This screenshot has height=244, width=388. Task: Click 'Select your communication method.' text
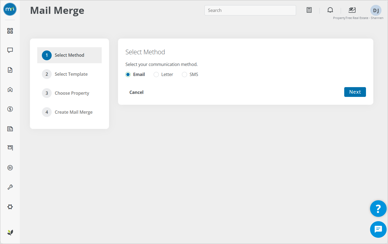tap(162, 64)
